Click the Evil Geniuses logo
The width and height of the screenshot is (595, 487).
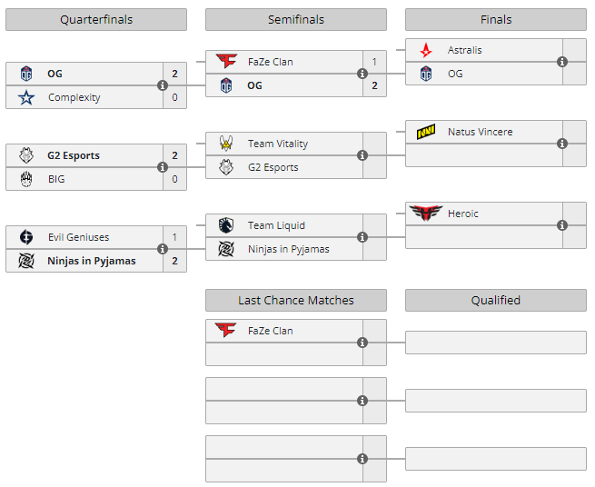[x=26, y=237]
